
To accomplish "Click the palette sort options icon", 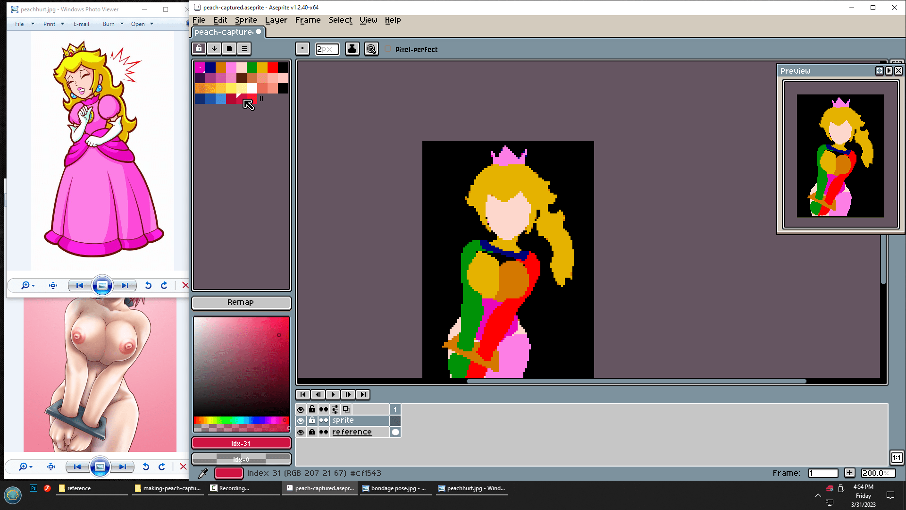I will pos(214,49).
